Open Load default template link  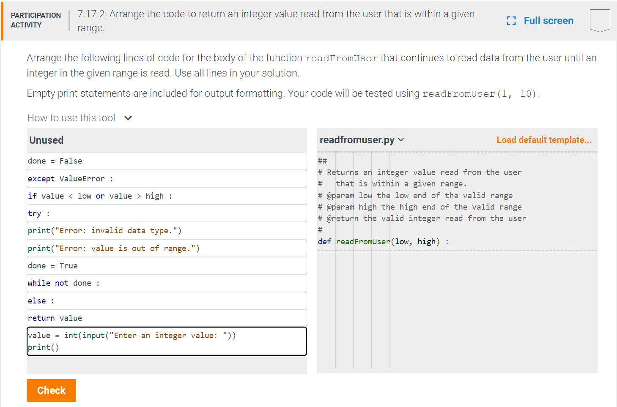[x=544, y=139]
